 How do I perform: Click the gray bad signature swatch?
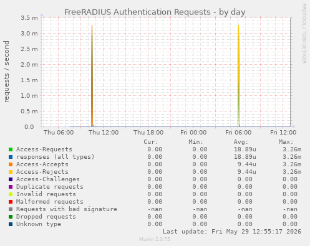point(11,209)
